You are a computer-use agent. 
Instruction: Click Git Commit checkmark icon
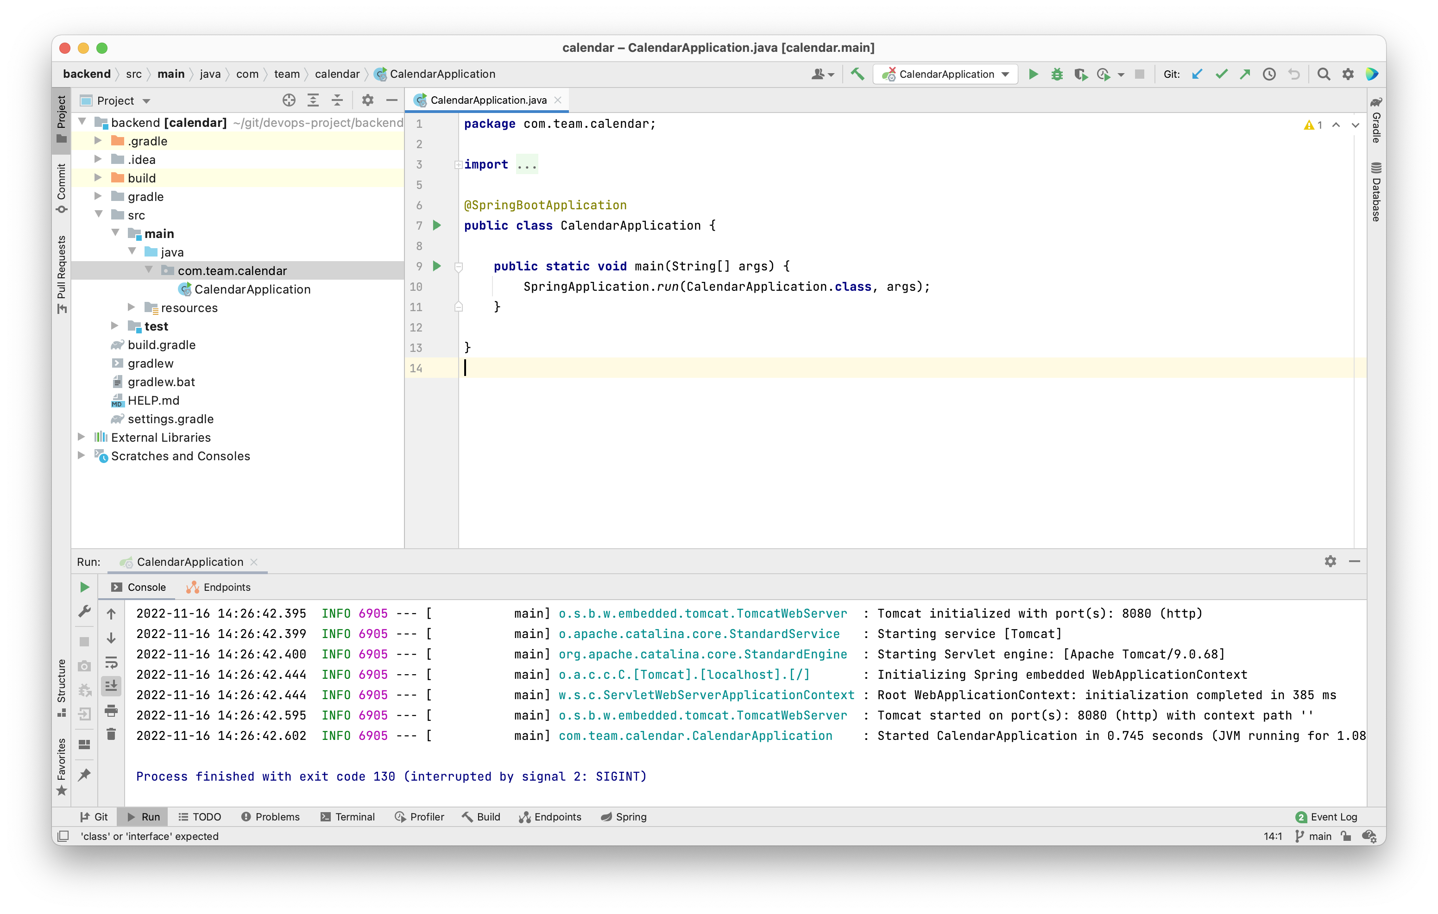click(1221, 74)
